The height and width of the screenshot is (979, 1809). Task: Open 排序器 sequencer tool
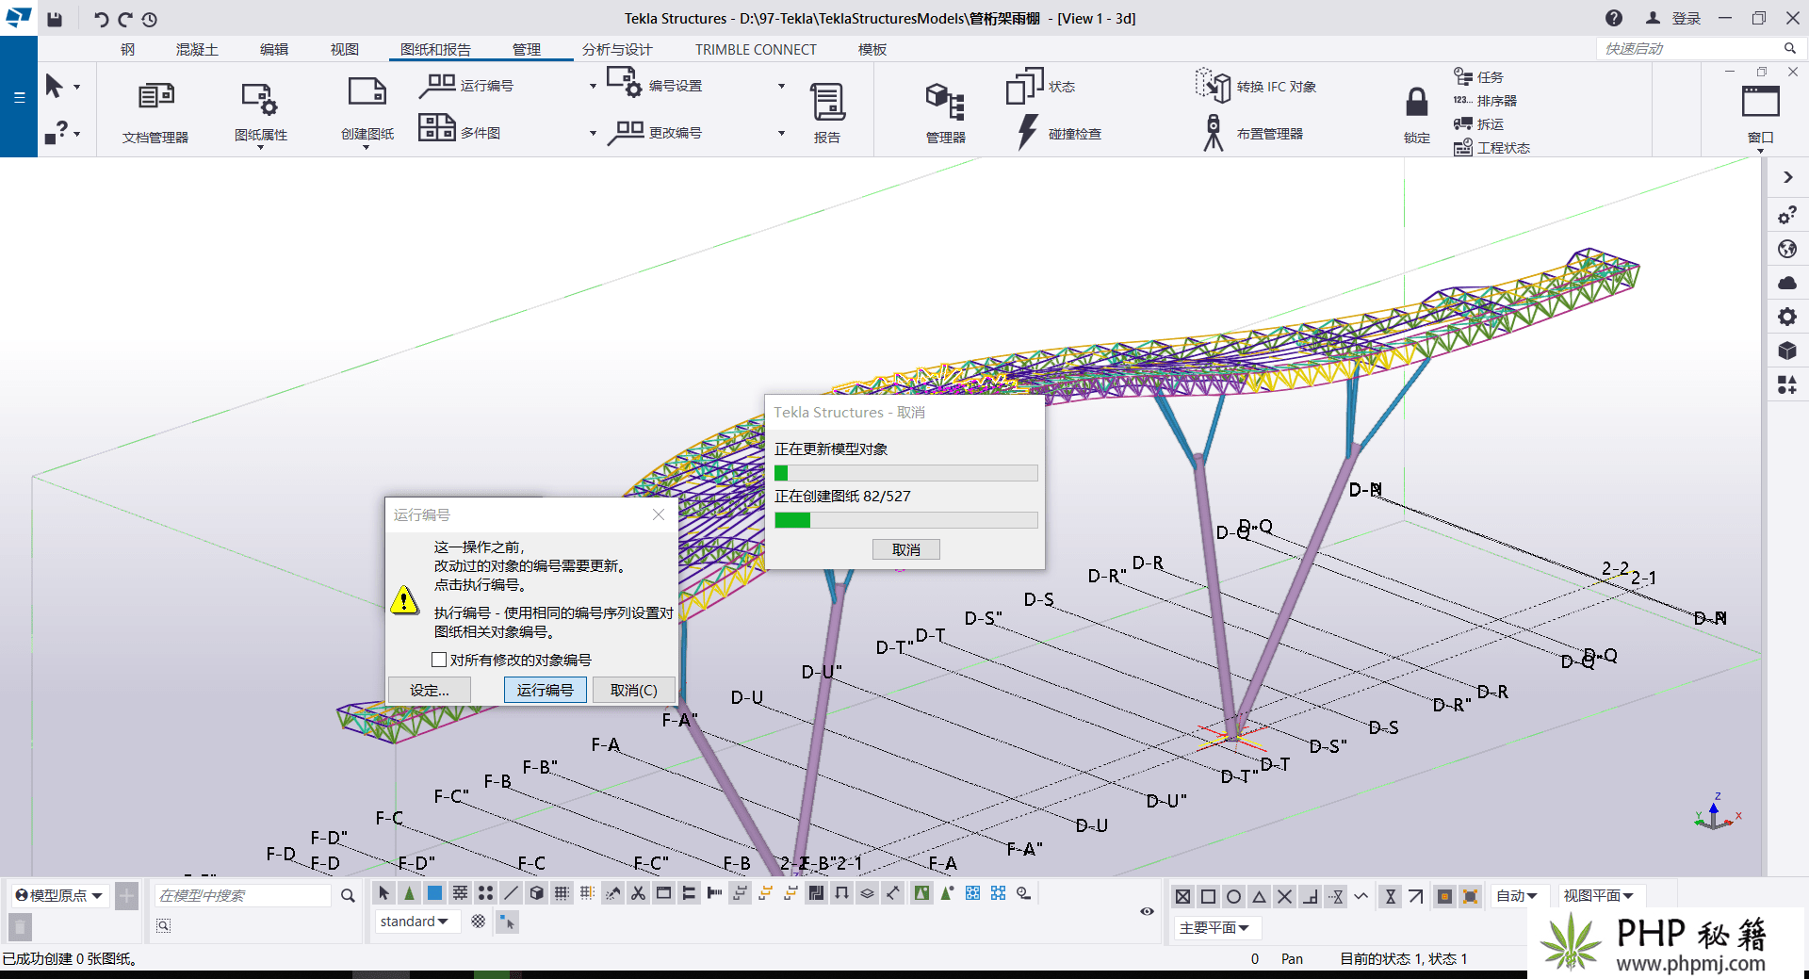pyautogui.click(x=1485, y=100)
